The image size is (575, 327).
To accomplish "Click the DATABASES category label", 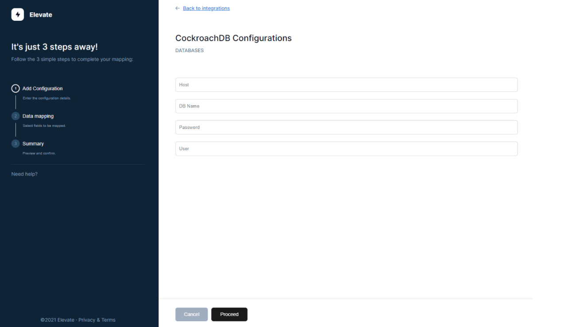I will click(190, 50).
